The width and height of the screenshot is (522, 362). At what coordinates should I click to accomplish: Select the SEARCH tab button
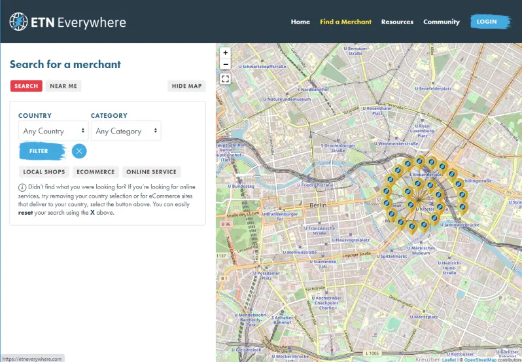click(26, 86)
